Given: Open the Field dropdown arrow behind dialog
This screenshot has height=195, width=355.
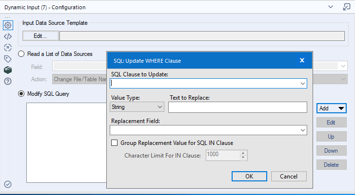Looking at the screenshot, I should pos(343,66).
